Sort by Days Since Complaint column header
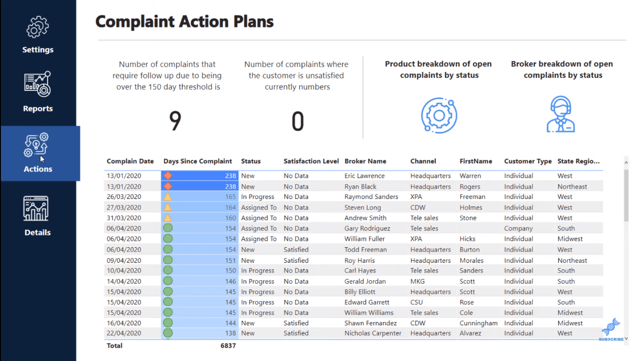The width and height of the screenshot is (642, 361). [198, 161]
